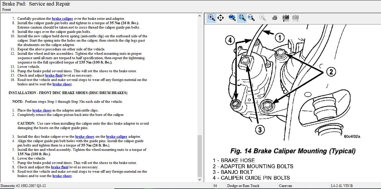Image resolution: width=381 pixels, height=189 pixels.
Task: Open brake caliper adapter link in step 3
Action: point(116,137)
